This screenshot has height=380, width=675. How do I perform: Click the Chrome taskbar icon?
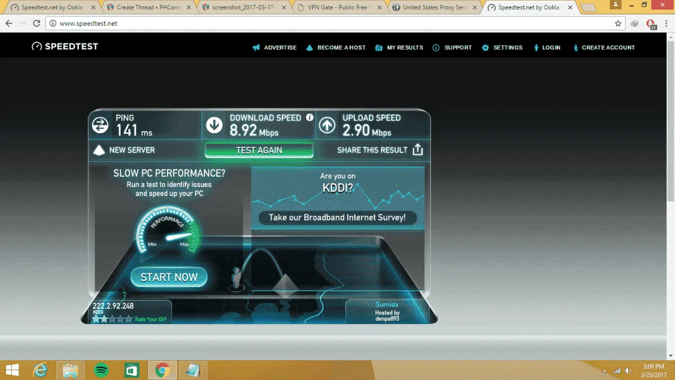(163, 370)
